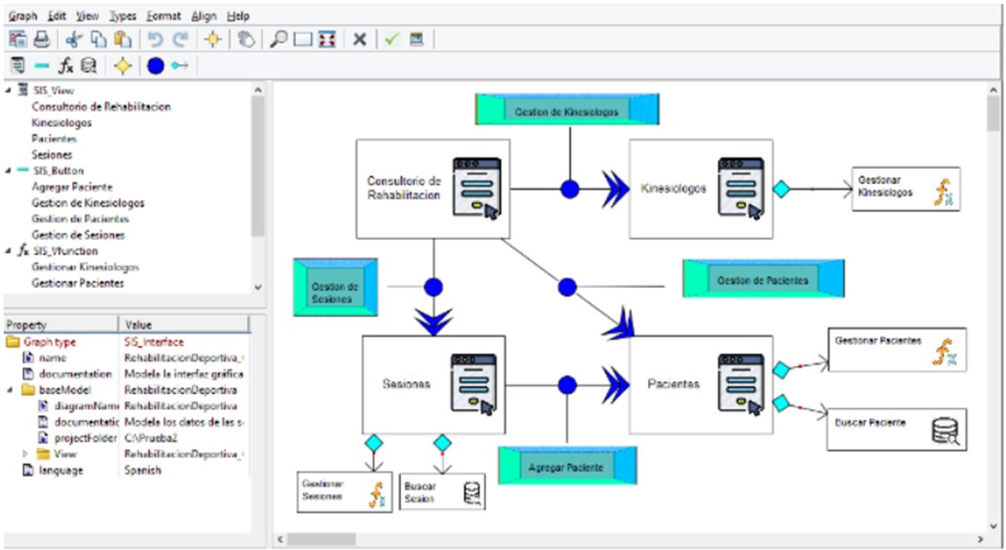This screenshot has height=550, width=1006.
Task: Click the canvas vertical scrollbar thumb
Action: (993, 114)
